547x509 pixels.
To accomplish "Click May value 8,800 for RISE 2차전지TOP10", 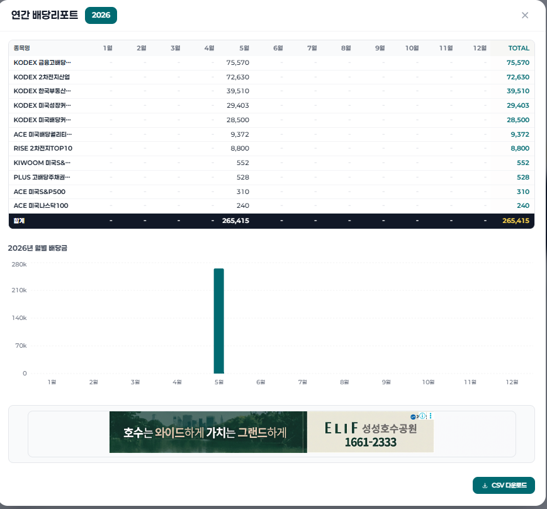I will (240, 149).
